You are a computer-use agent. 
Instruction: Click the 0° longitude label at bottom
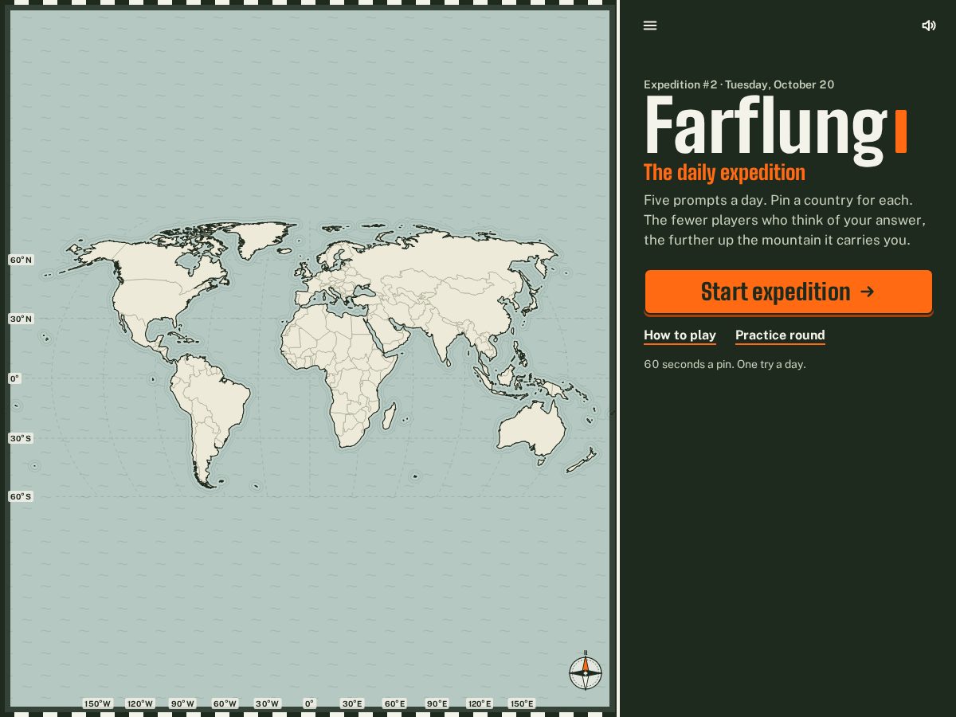(x=309, y=703)
